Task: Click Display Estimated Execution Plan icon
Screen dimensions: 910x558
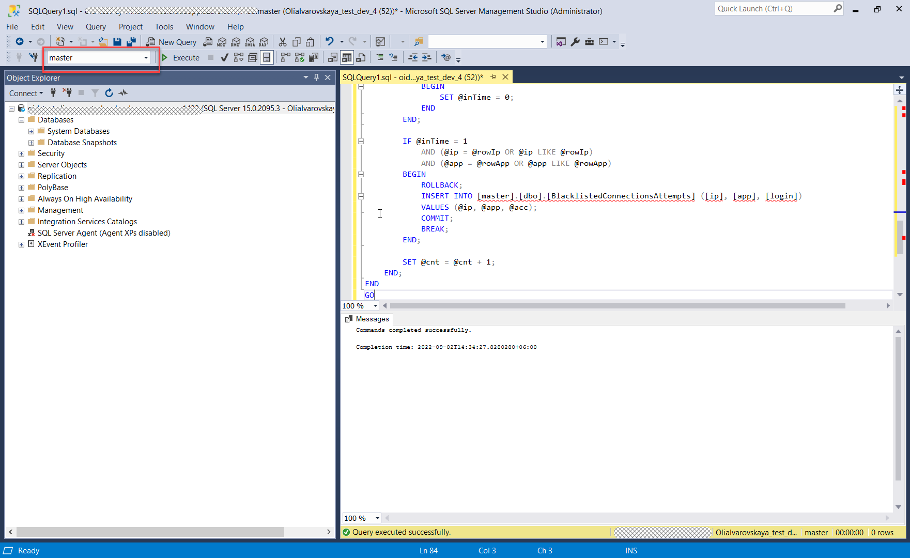Action: pyautogui.click(x=238, y=57)
